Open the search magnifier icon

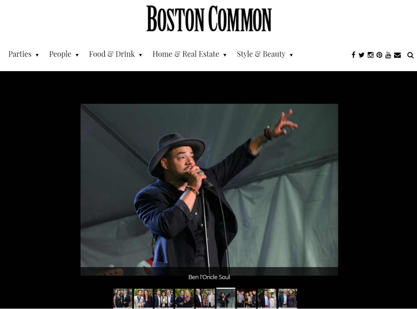410,55
